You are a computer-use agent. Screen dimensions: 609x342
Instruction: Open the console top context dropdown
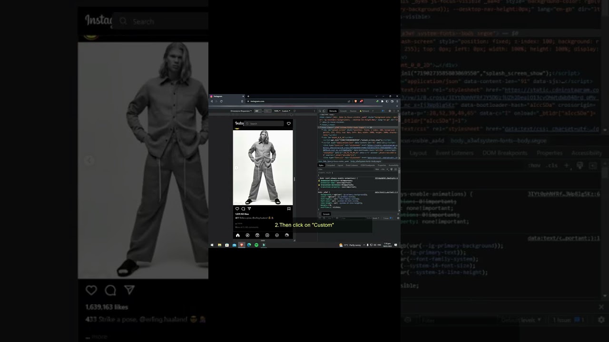331,218
